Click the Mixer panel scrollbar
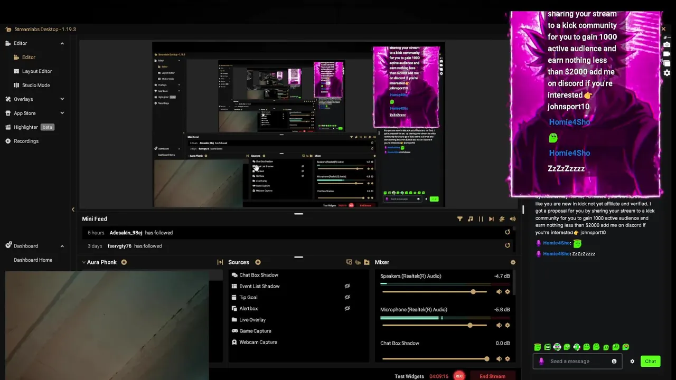Viewport: 676px width, 380px height. (x=515, y=283)
